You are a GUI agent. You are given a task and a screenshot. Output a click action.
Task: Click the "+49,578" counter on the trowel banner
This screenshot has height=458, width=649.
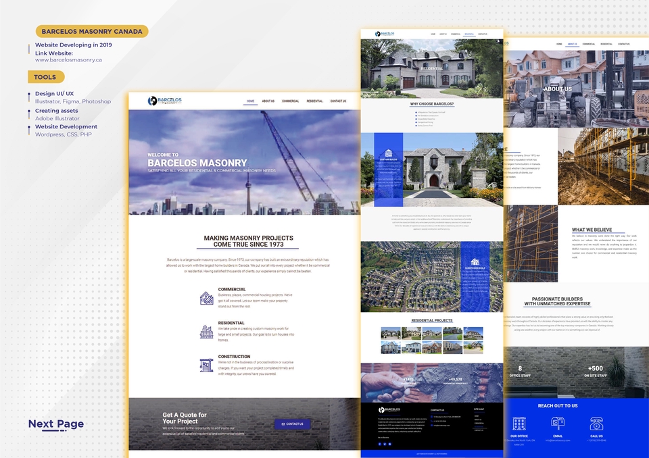point(455,381)
